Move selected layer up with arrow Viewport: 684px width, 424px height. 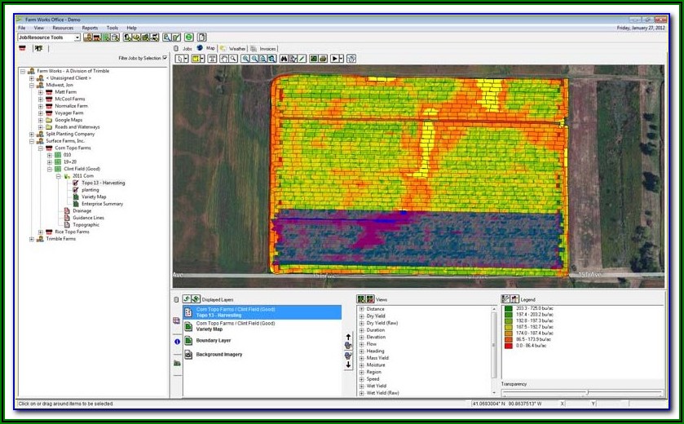(348, 336)
